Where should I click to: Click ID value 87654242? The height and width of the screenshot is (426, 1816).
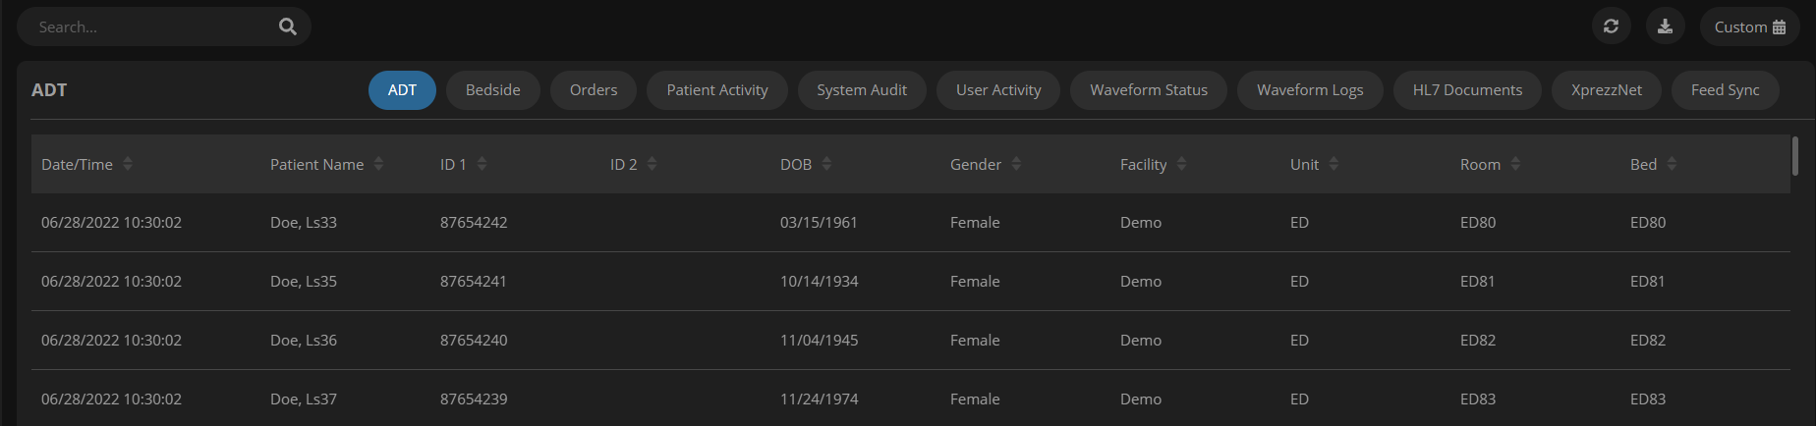point(474,223)
